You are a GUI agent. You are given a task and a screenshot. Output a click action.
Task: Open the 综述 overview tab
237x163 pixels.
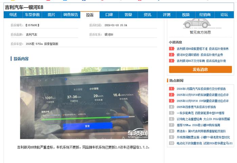click(13, 15)
